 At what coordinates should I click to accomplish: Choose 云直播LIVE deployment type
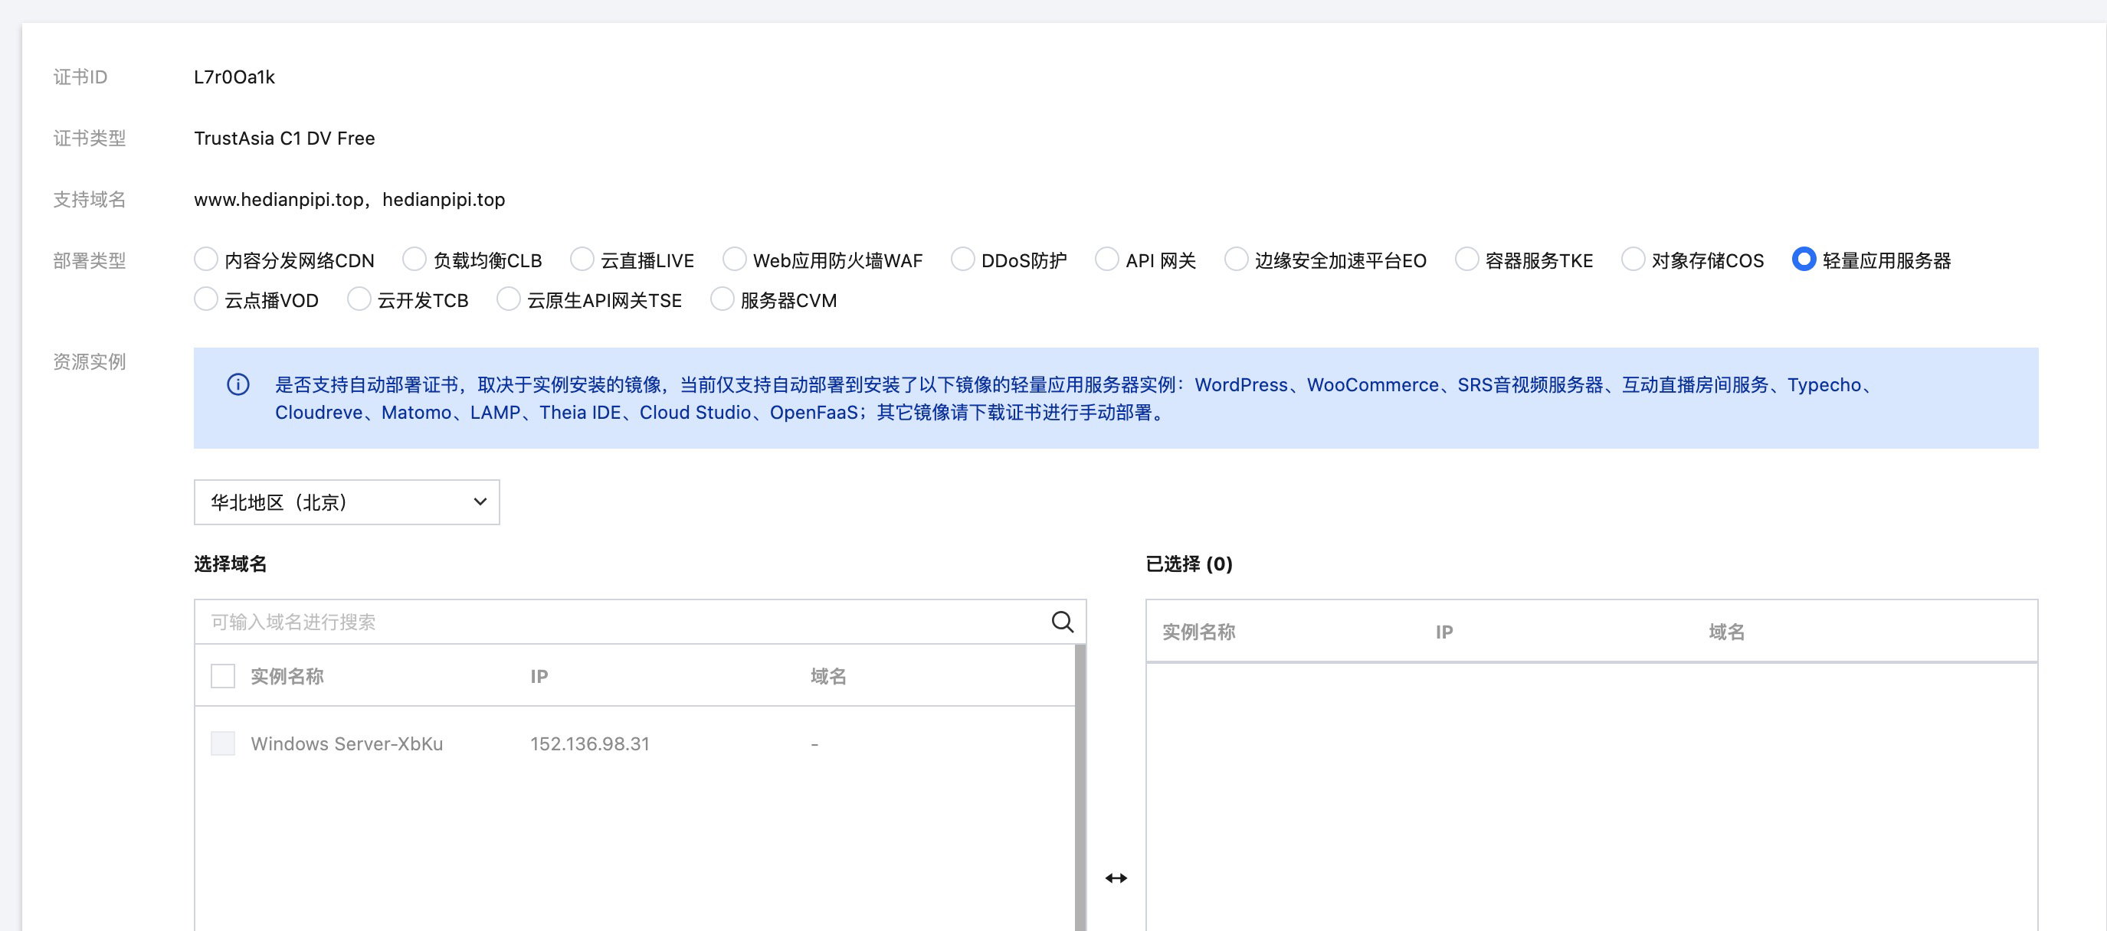pos(582,260)
